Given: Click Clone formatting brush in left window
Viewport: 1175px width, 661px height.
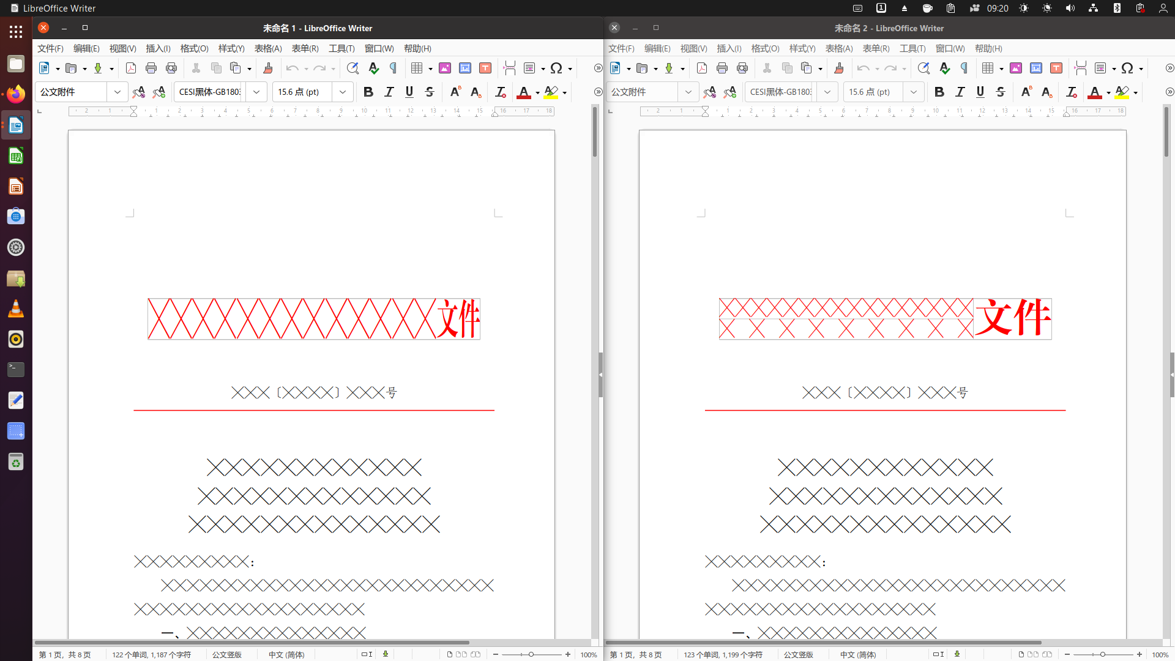Looking at the screenshot, I should point(267,68).
